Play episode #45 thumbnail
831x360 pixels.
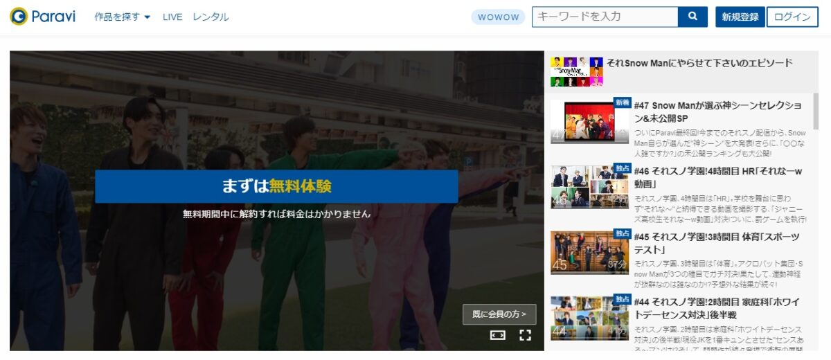coord(590,252)
